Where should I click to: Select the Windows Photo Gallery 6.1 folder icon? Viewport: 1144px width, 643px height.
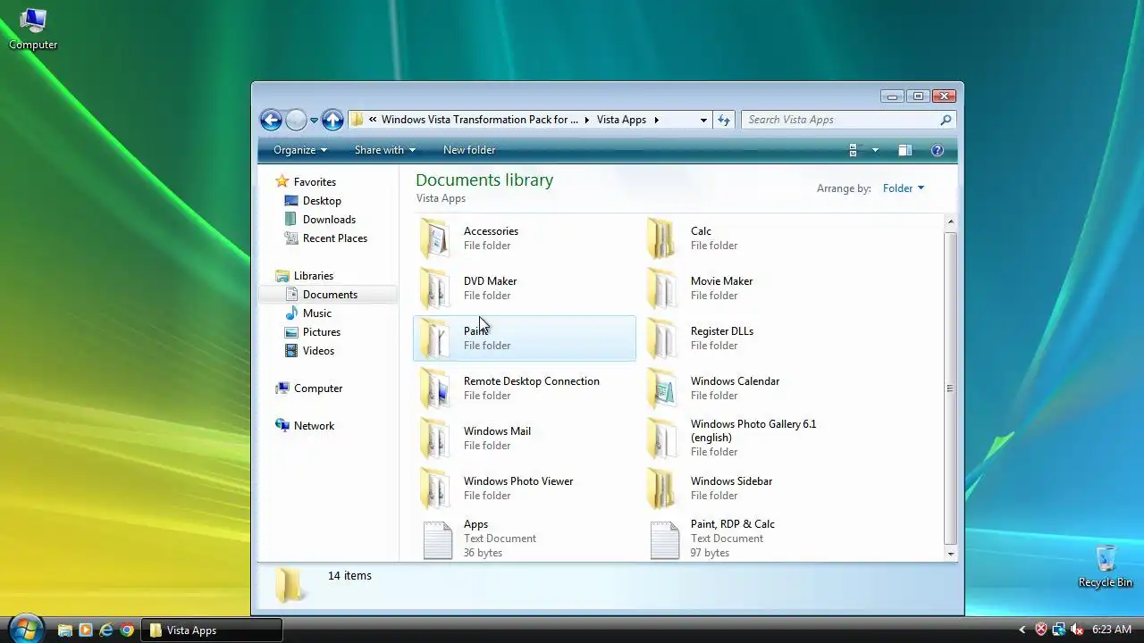[663, 438]
